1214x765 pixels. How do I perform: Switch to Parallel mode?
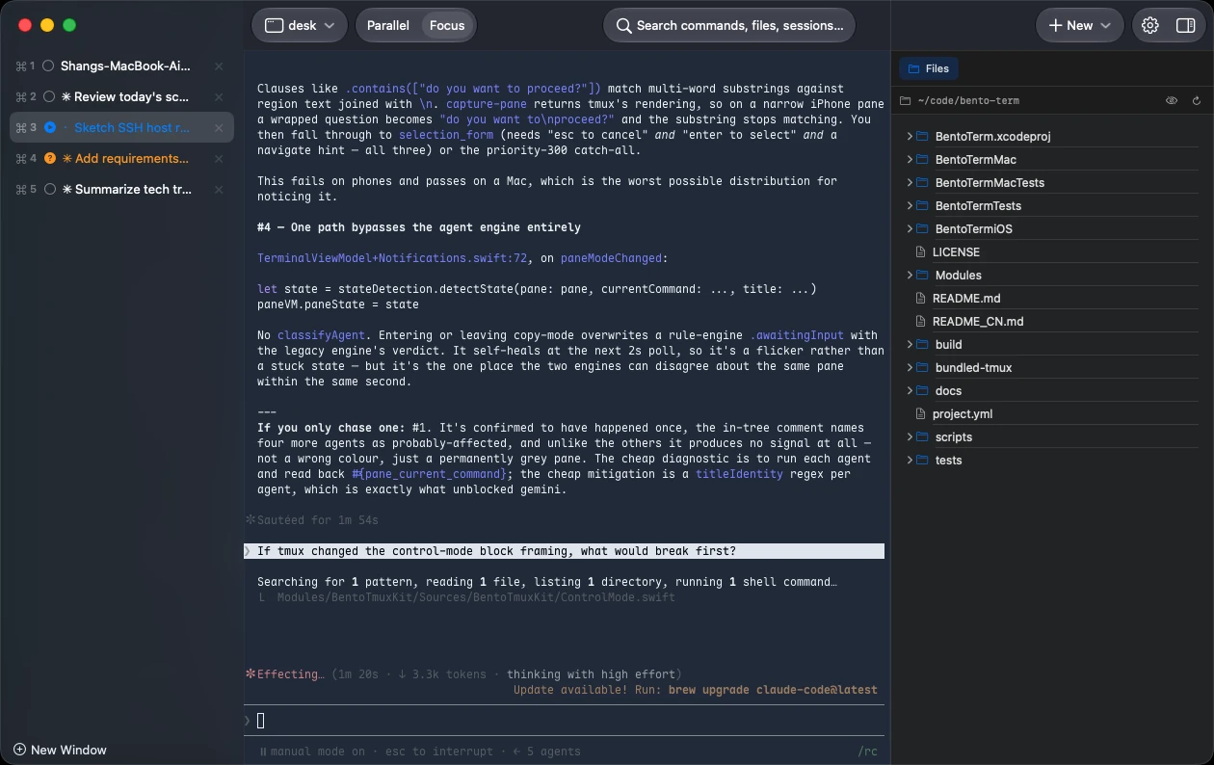(x=388, y=26)
